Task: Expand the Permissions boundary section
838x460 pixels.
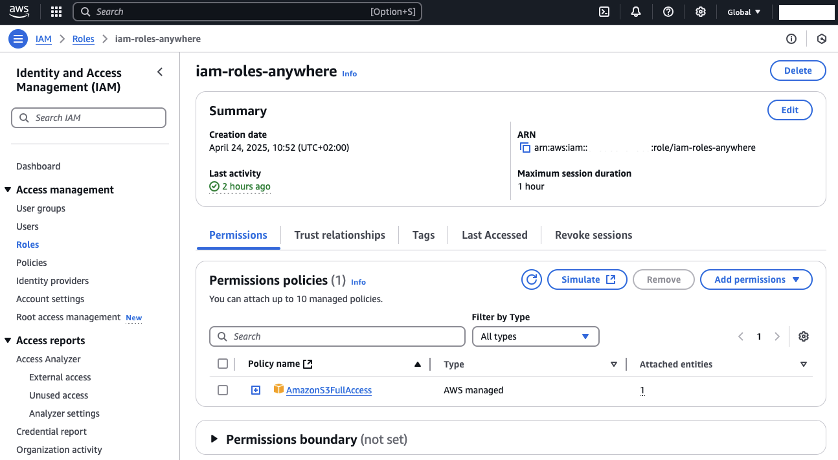Action: point(214,439)
